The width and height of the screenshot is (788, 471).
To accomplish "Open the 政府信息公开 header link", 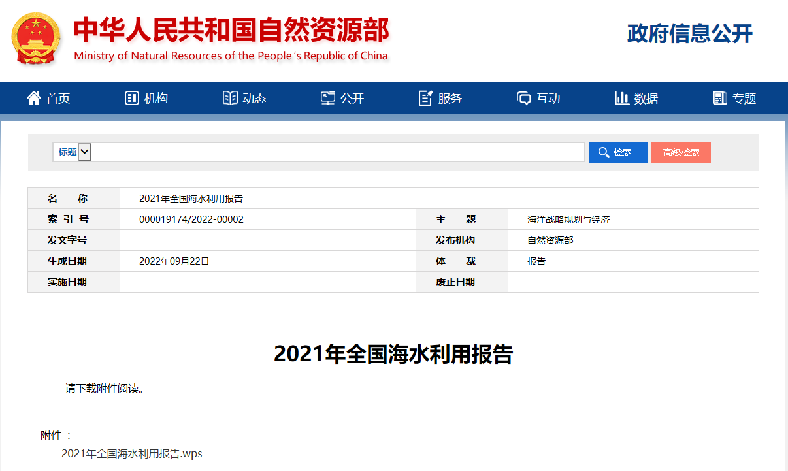I will pyautogui.click(x=689, y=33).
